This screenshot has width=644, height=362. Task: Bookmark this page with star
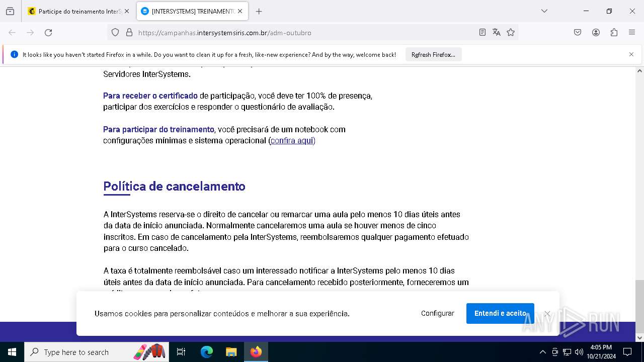tap(511, 33)
